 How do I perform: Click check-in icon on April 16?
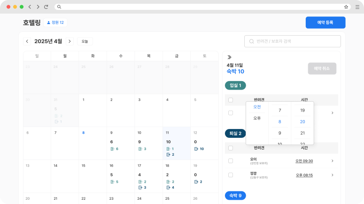[112, 182]
